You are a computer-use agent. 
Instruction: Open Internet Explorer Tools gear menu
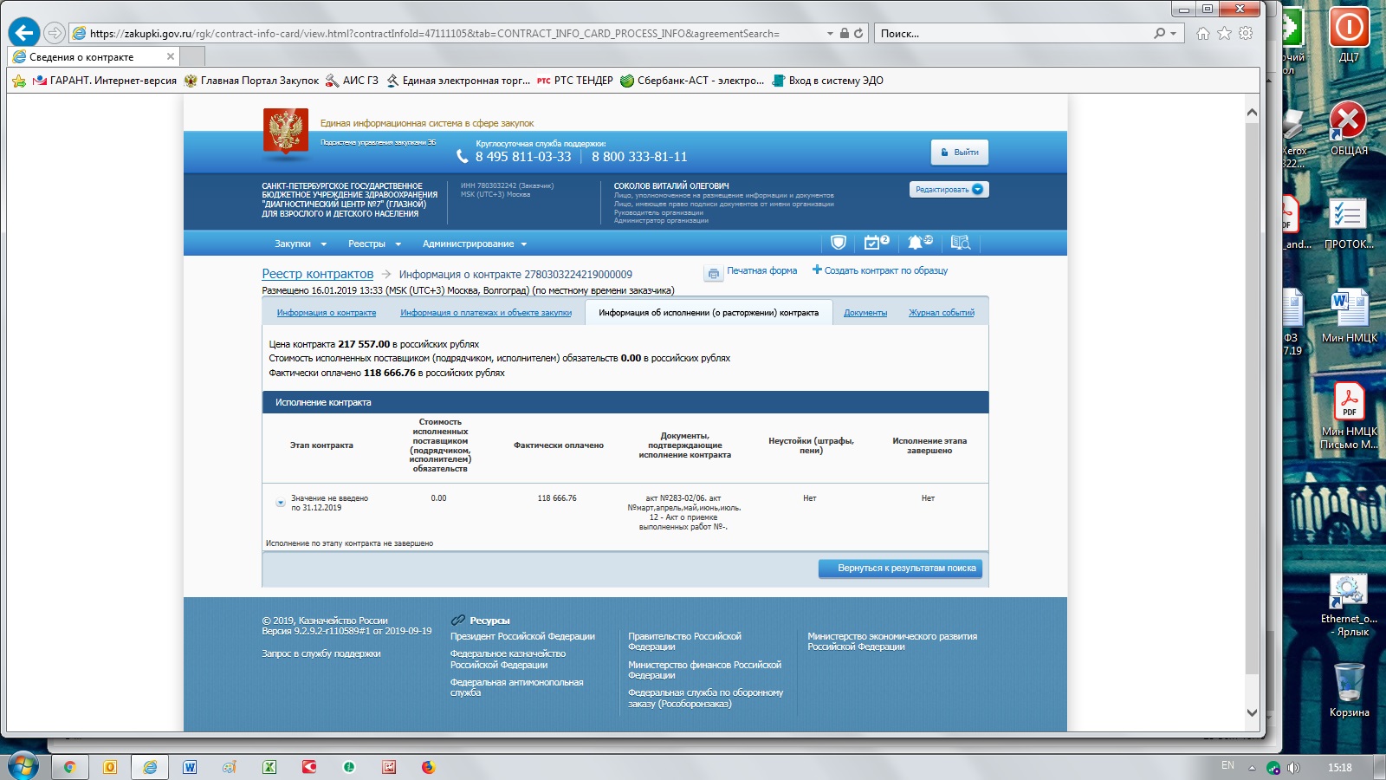[x=1246, y=34]
